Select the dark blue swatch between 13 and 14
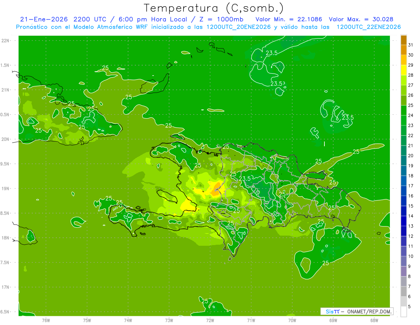 pyautogui.click(x=404, y=221)
